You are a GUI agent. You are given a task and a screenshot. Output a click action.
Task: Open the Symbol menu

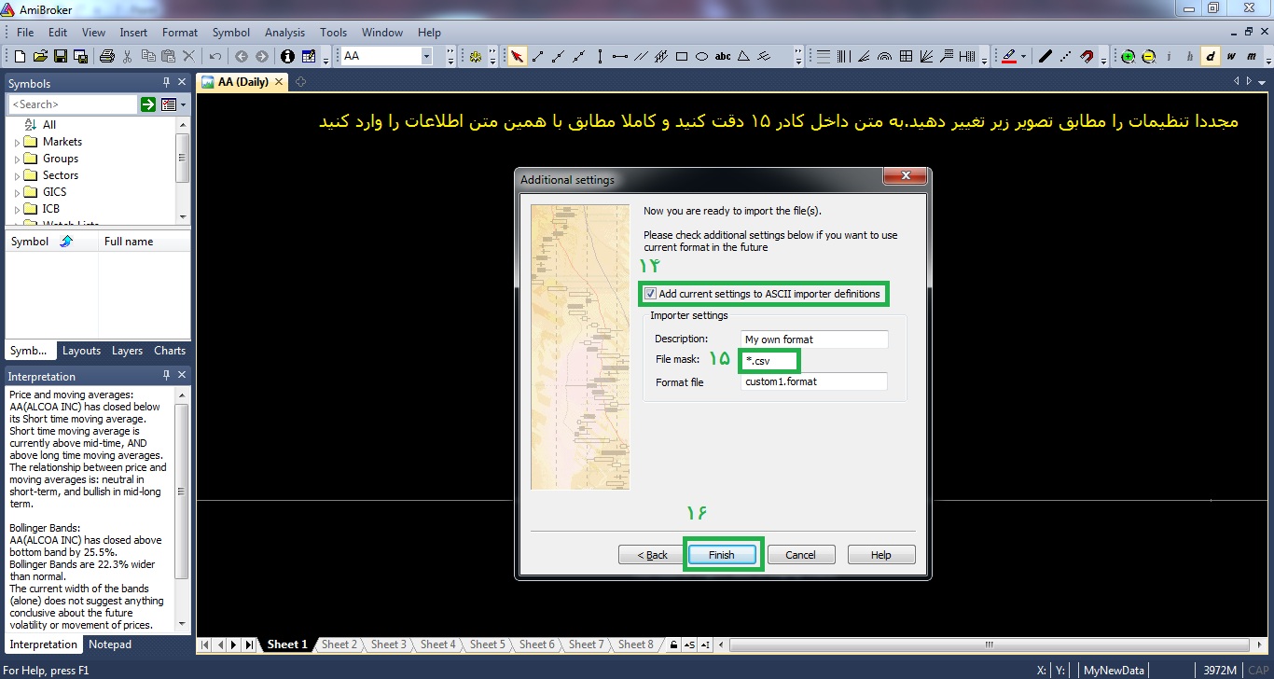(x=231, y=33)
